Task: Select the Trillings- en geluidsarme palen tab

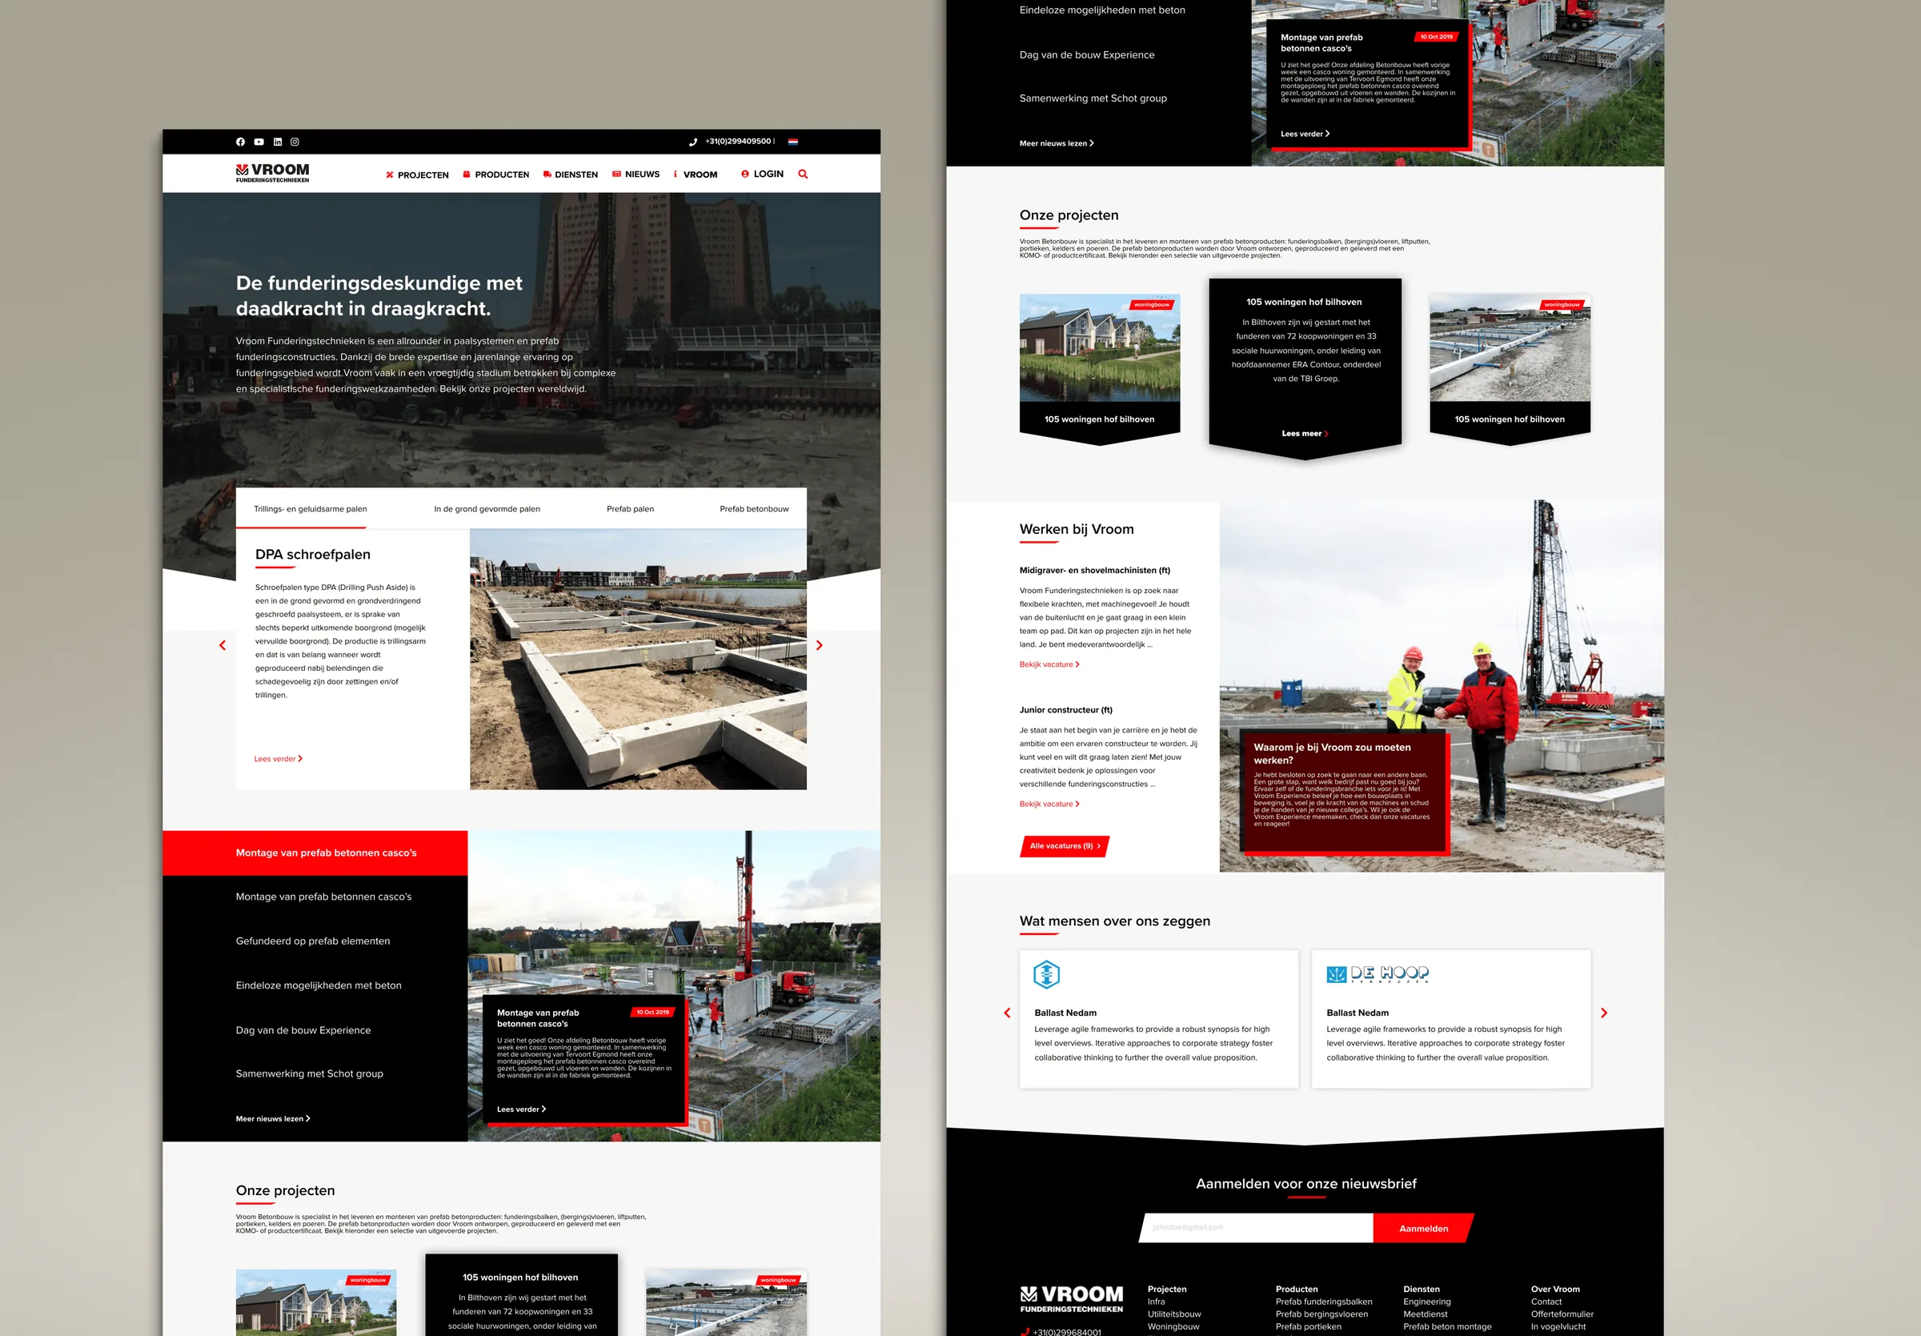Action: pos(311,508)
